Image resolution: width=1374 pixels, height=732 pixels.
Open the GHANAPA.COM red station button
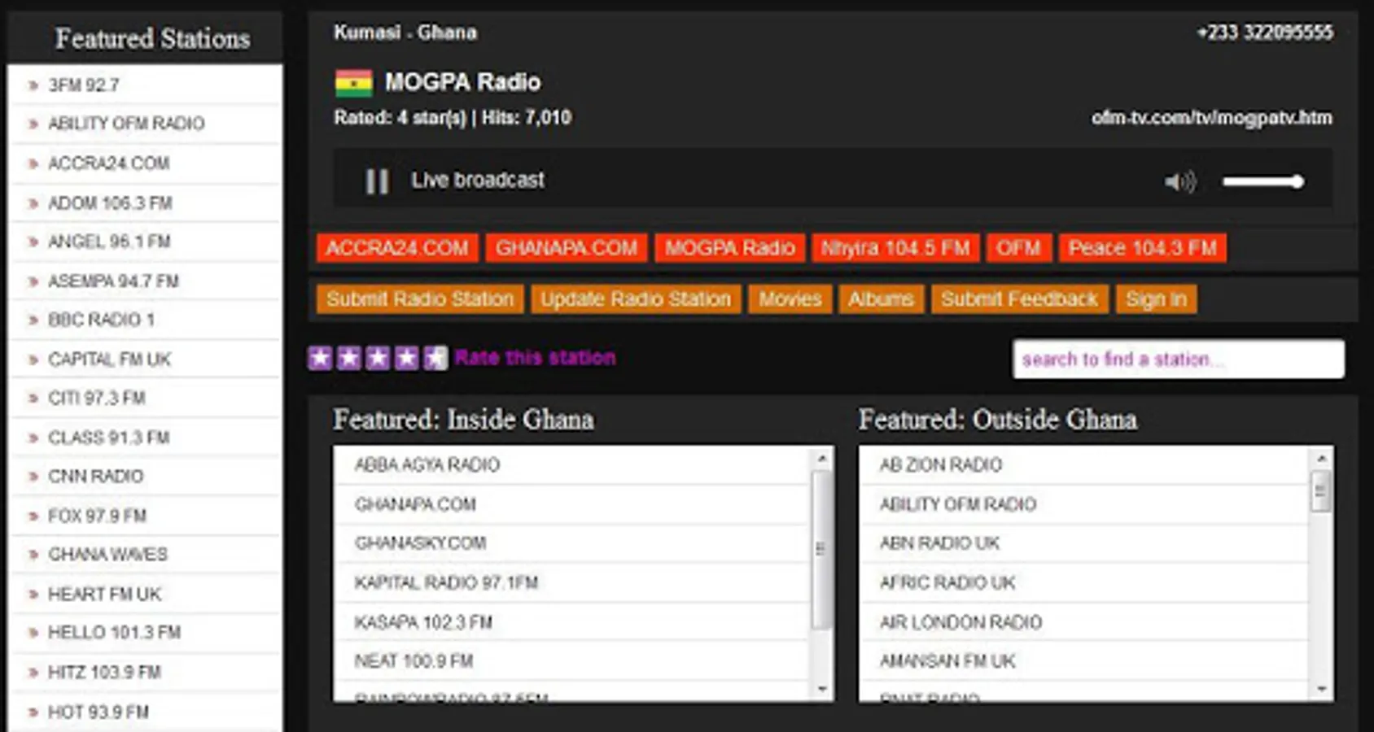pyautogui.click(x=567, y=248)
